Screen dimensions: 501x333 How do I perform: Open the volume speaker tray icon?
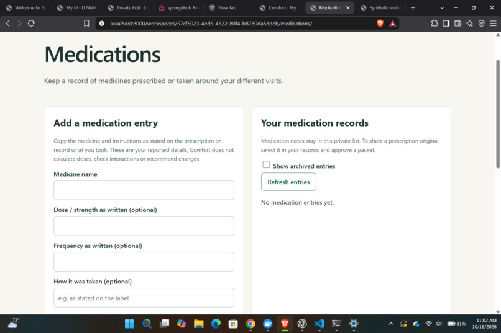439,324
